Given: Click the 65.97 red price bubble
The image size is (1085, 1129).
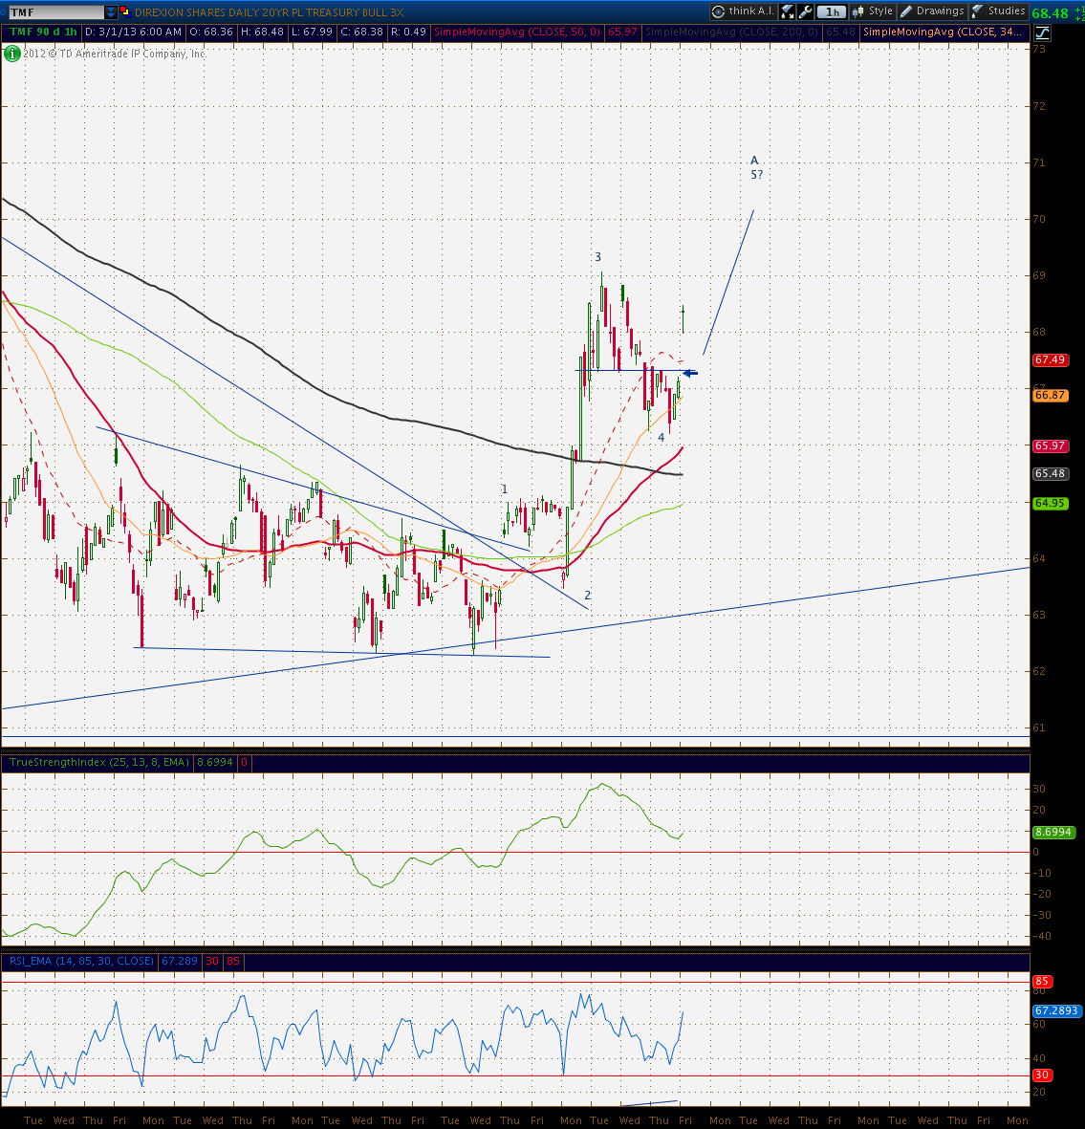Looking at the screenshot, I should point(1050,445).
